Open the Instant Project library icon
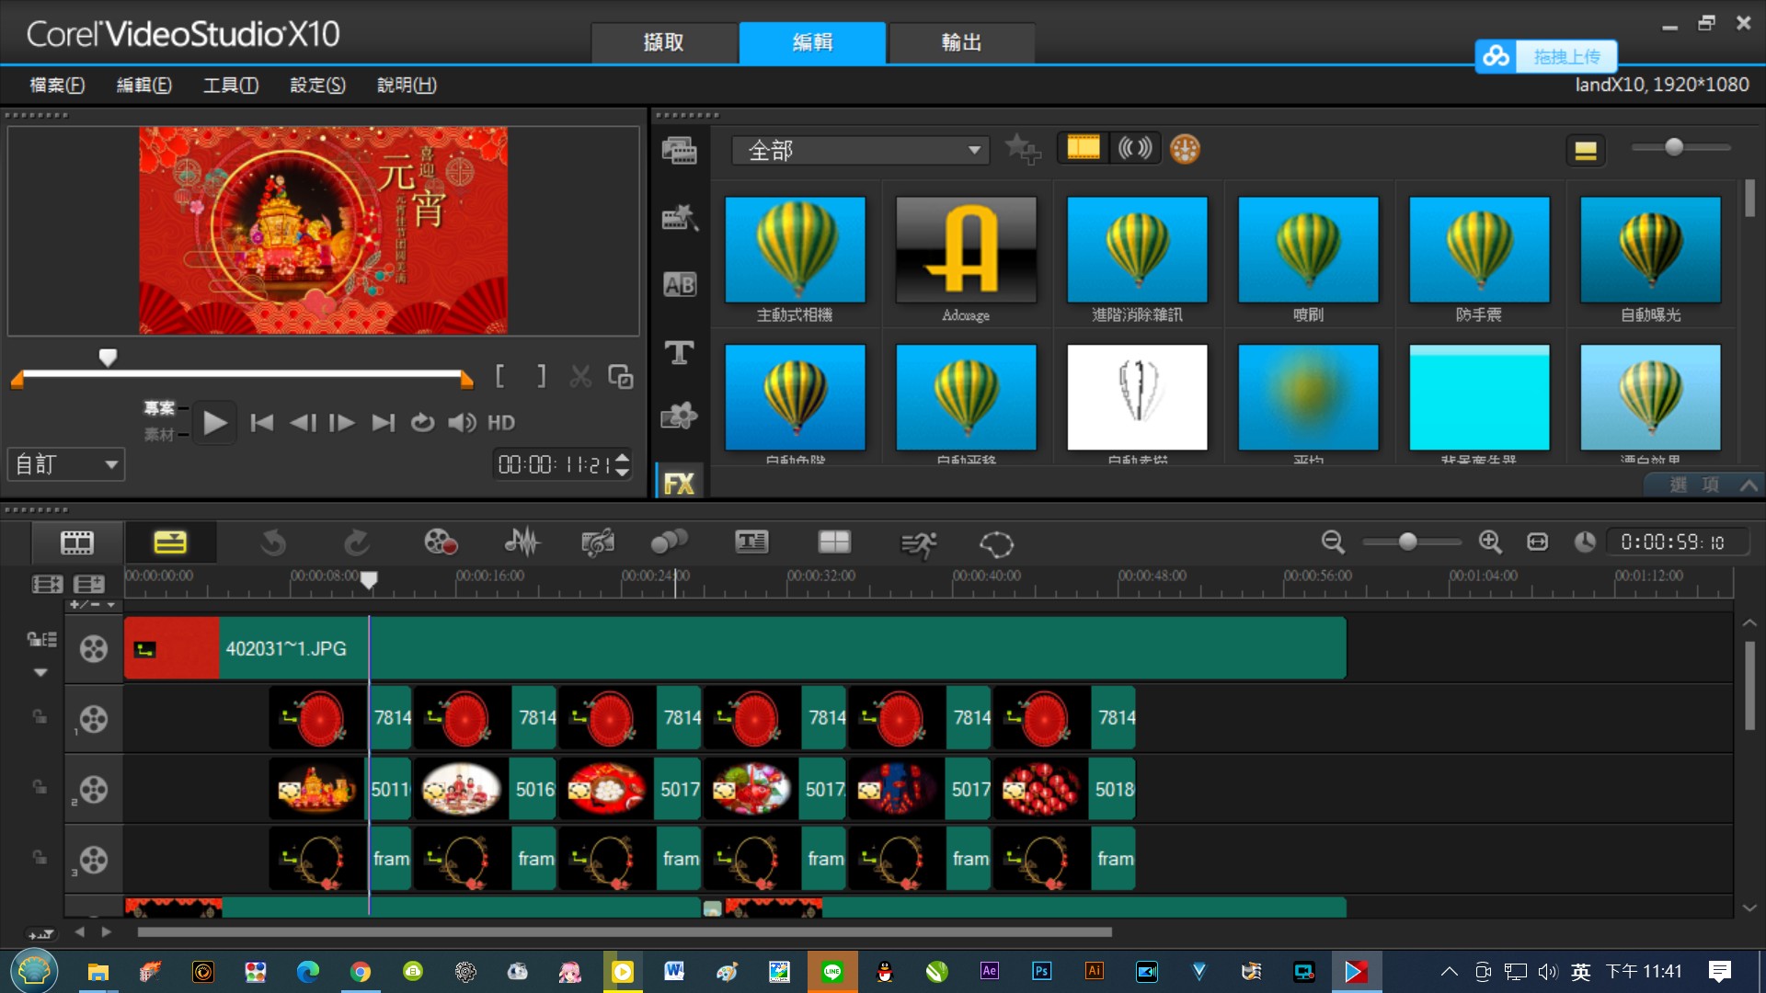Screen dimensions: 1766x993 pyautogui.click(x=680, y=218)
